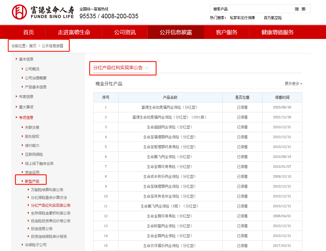Open the 分红产品红利实现率公告 dropdown arrow
Image resolution: width=326 pixels, height=251 pixels.
147,68
